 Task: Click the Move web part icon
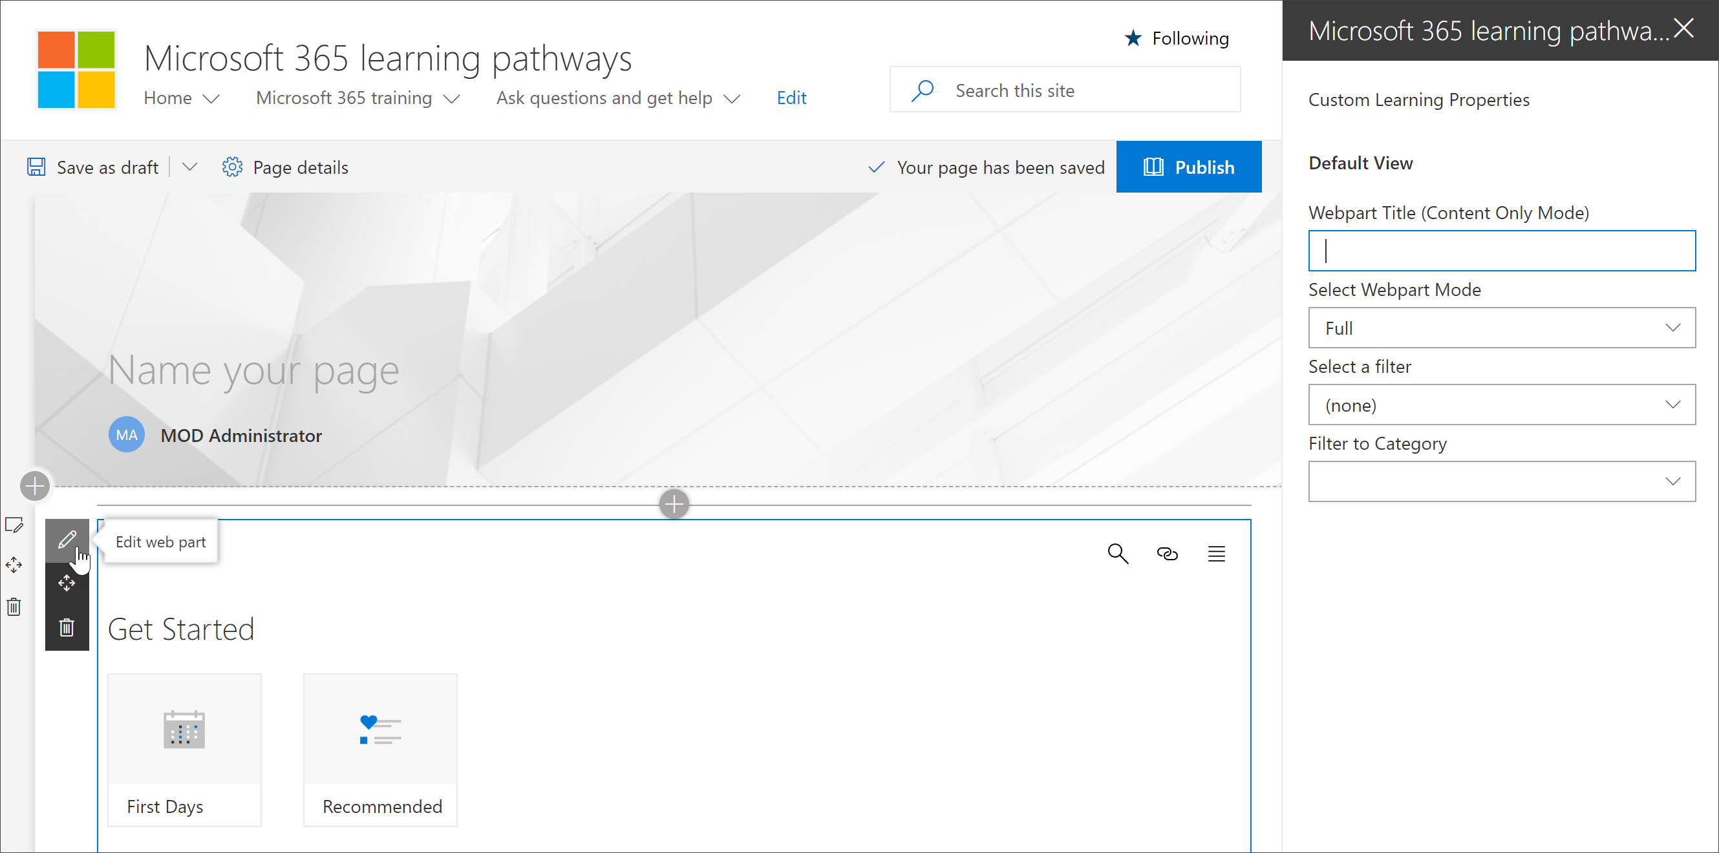pos(67,584)
